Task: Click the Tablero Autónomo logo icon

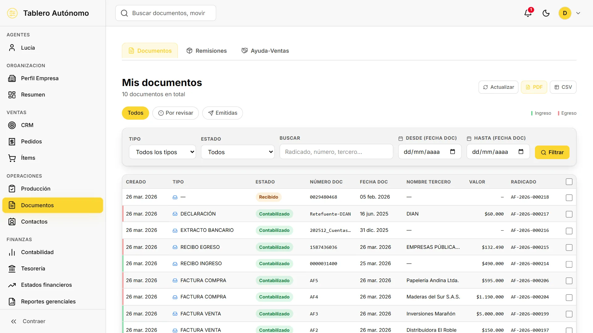Action: (x=12, y=13)
